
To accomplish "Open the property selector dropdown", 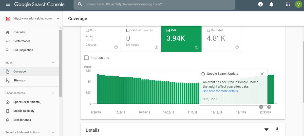I will [x=58, y=19].
